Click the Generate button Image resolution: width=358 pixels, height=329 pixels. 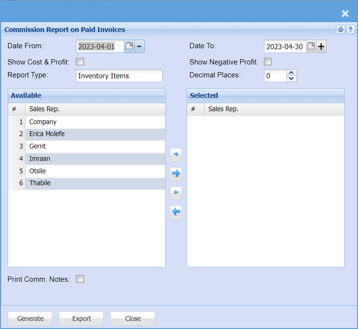point(30,318)
